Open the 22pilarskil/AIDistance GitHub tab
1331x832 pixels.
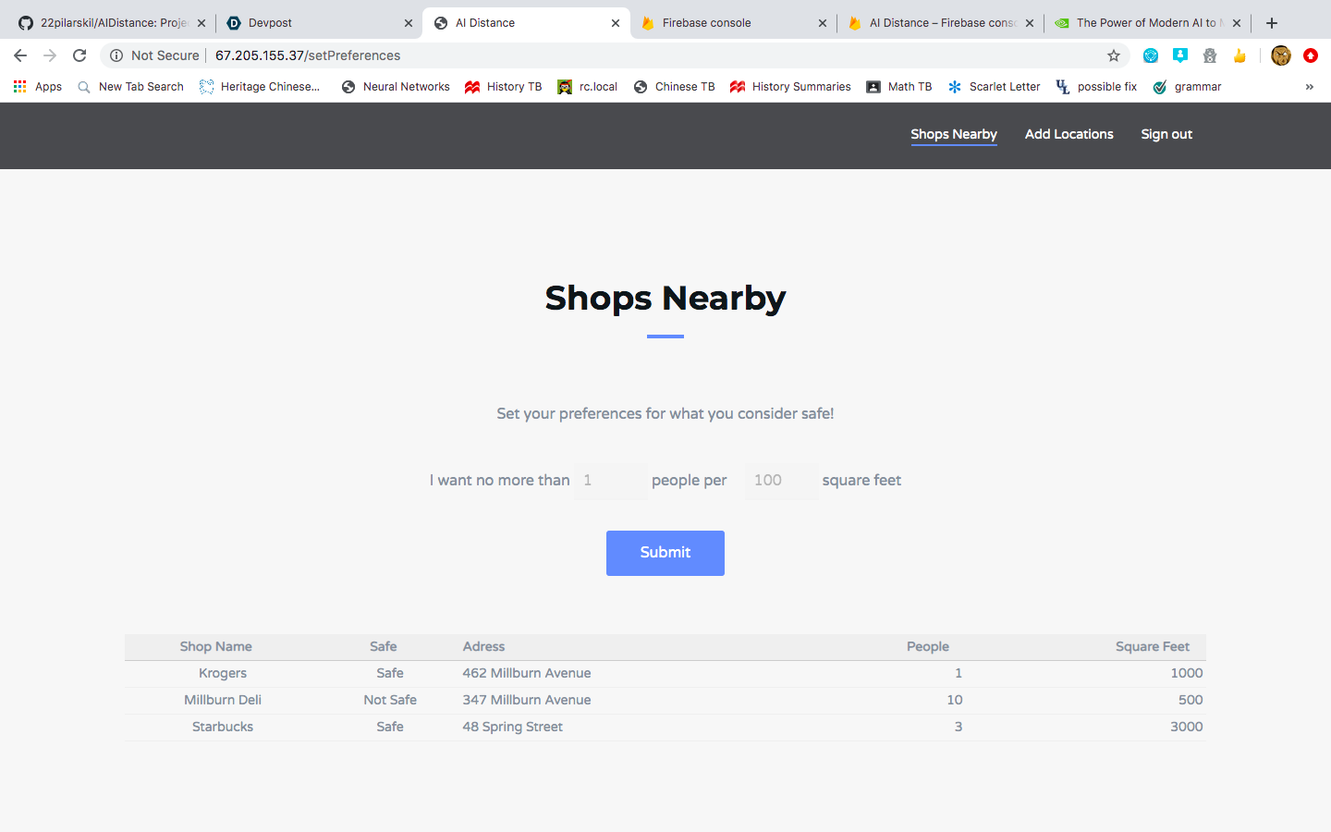pyautogui.click(x=112, y=23)
